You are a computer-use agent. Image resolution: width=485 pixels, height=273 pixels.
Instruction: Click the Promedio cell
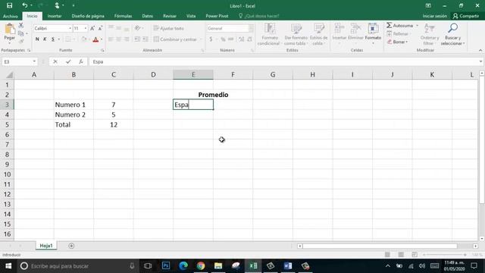[213, 95]
